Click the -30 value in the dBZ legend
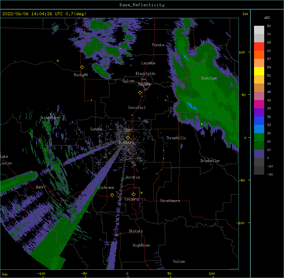This screenshot has height=278, width=284. point(270,175)
